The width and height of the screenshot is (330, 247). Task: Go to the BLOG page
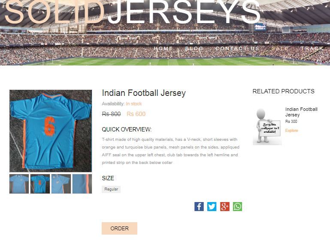click(x=194, y=48)
